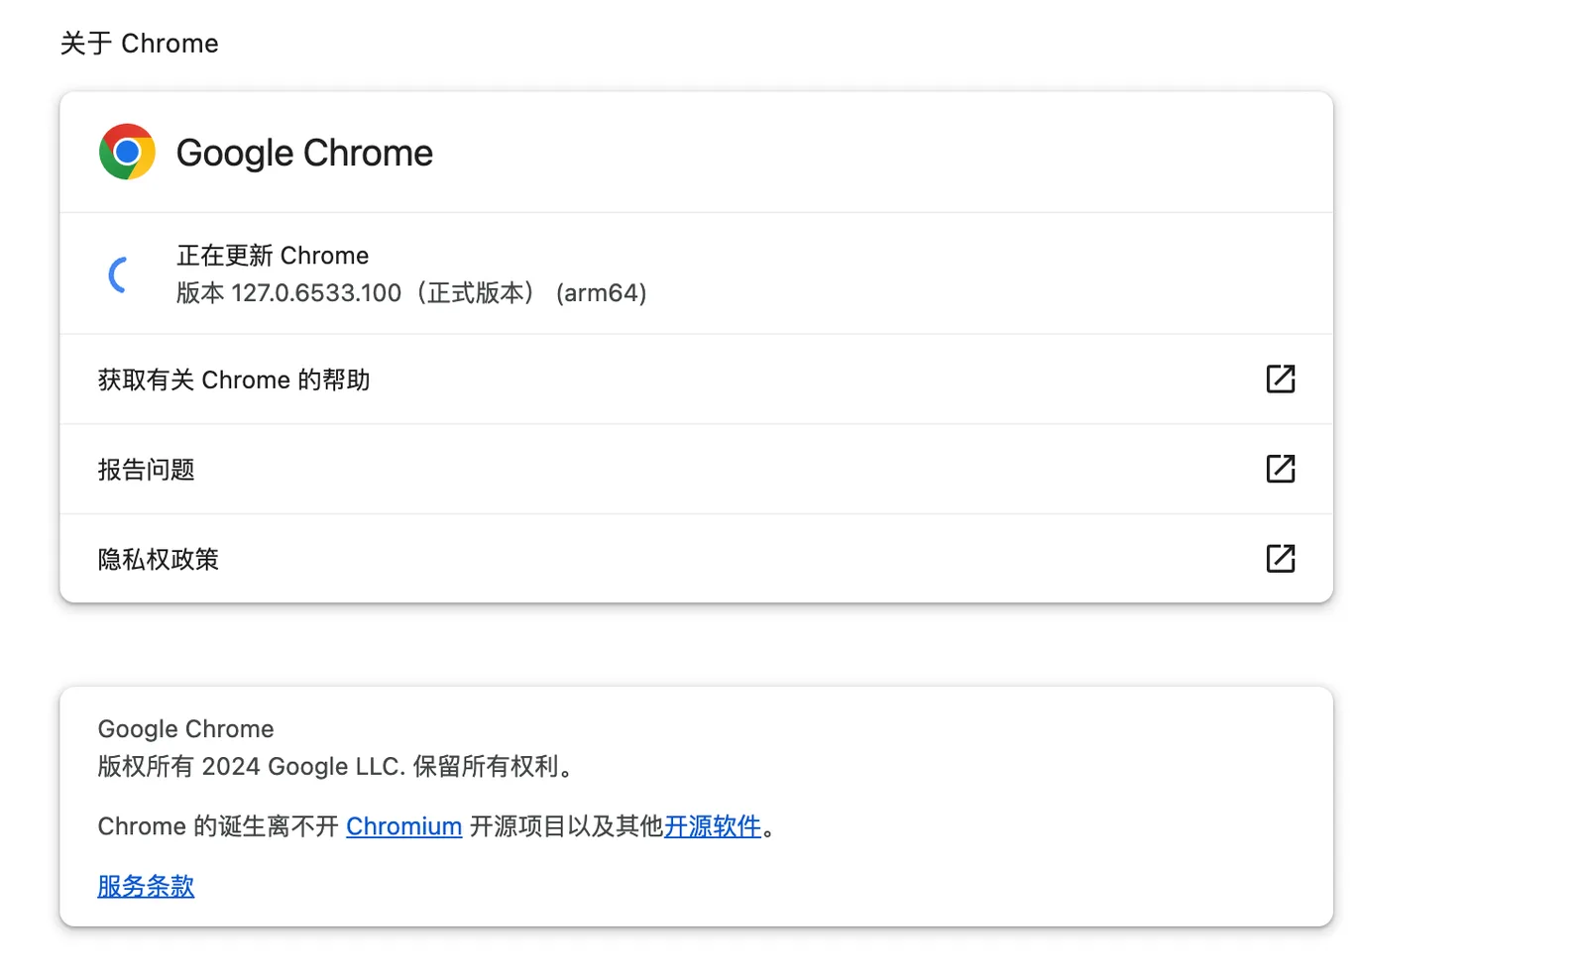View the 服务条款 link

[x=146, y=886]
